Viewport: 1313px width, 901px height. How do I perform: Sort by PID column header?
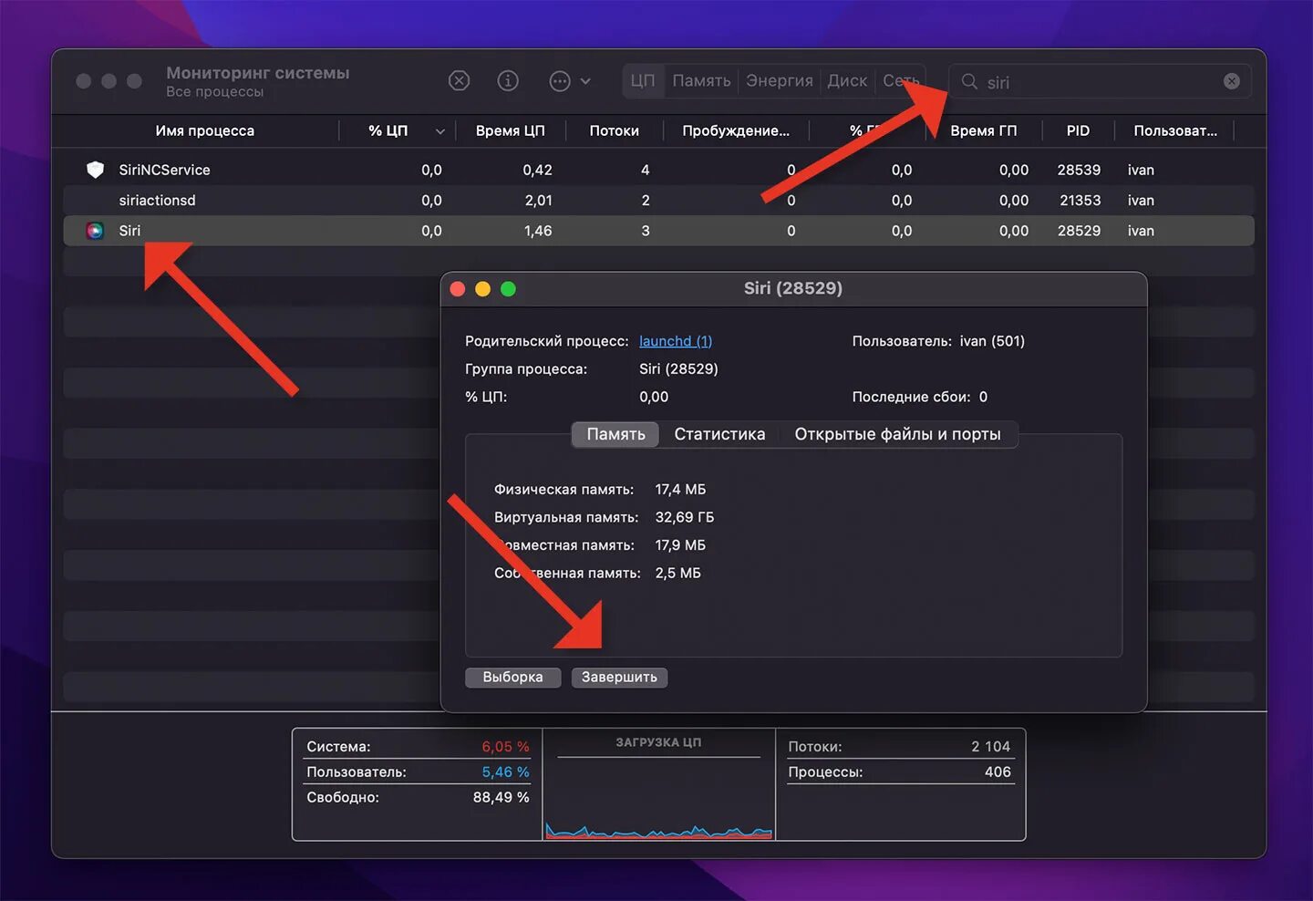1078,130
